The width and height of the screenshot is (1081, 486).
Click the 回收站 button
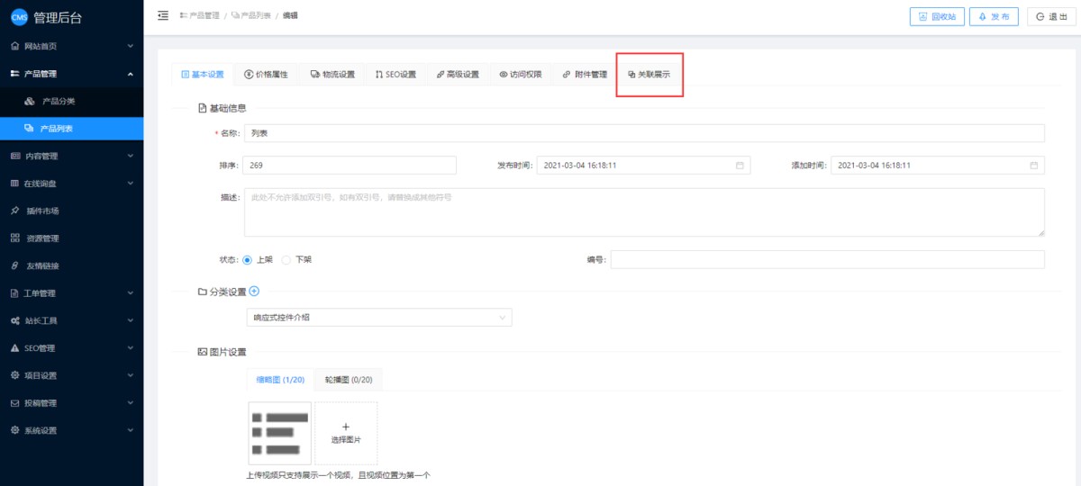937,16
